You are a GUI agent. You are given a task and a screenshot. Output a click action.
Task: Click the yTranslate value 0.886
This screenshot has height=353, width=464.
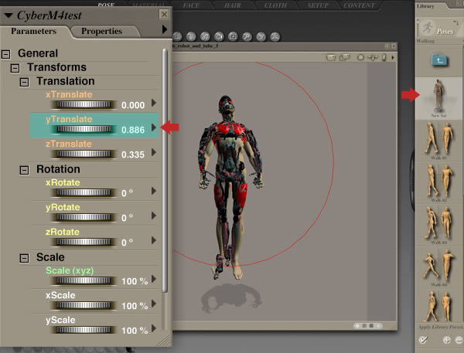pos(133,130)
